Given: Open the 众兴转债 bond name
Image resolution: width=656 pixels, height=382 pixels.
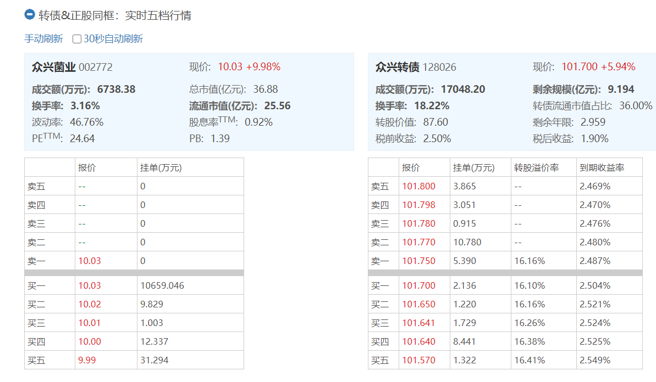Looking at the screenshot, I should pyautogui.click(x=397, y=67).
